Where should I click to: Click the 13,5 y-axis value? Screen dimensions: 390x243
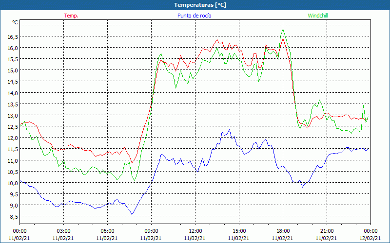(x=13, y=104)
